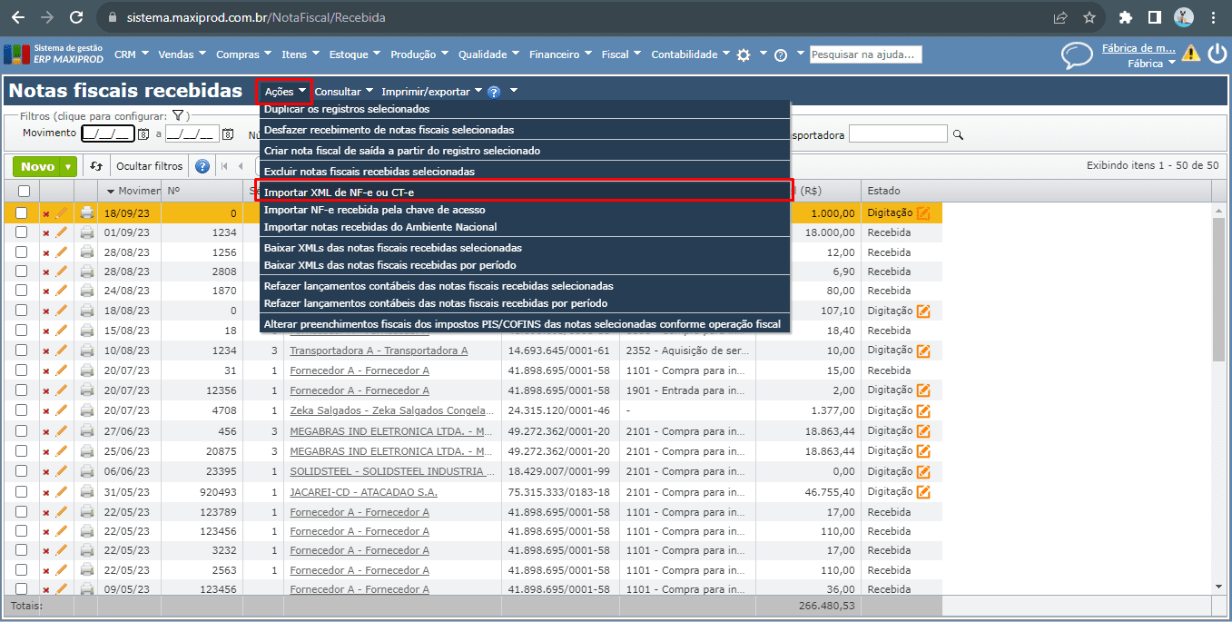The height and width of the screenshot is (622, 1232).
Task: Click the Ocultar filtros button
Action: pyautogui.click(x=149, y=166)
